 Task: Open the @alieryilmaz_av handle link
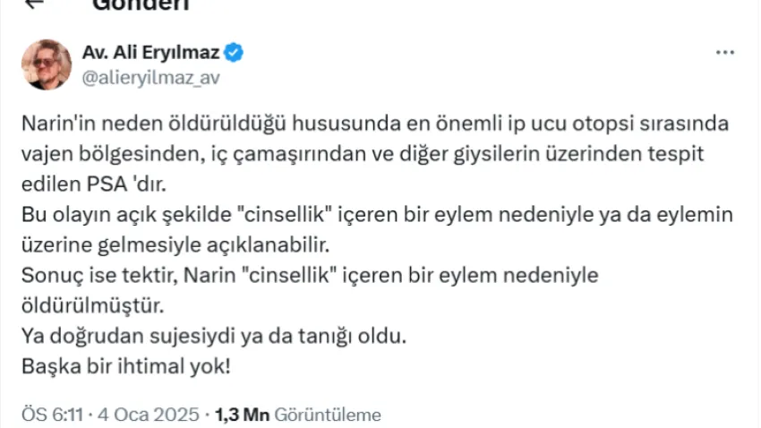click(150, 77)
